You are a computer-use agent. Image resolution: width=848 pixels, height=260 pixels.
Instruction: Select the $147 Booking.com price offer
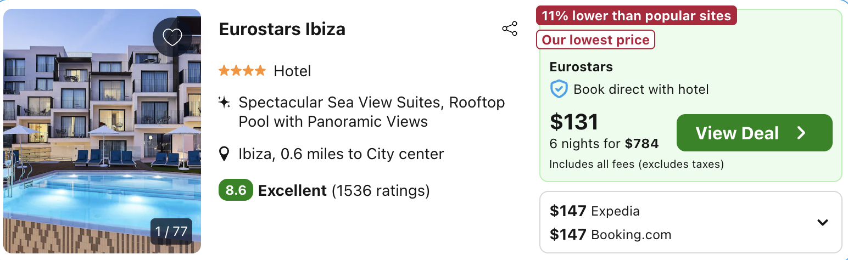pyautogui.click(x=610, y=235)
